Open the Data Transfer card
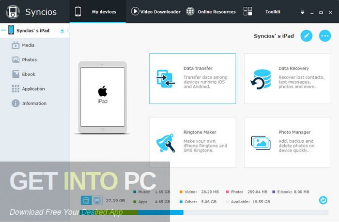This screenshot has width=339, height=222. tap(193, 79)
